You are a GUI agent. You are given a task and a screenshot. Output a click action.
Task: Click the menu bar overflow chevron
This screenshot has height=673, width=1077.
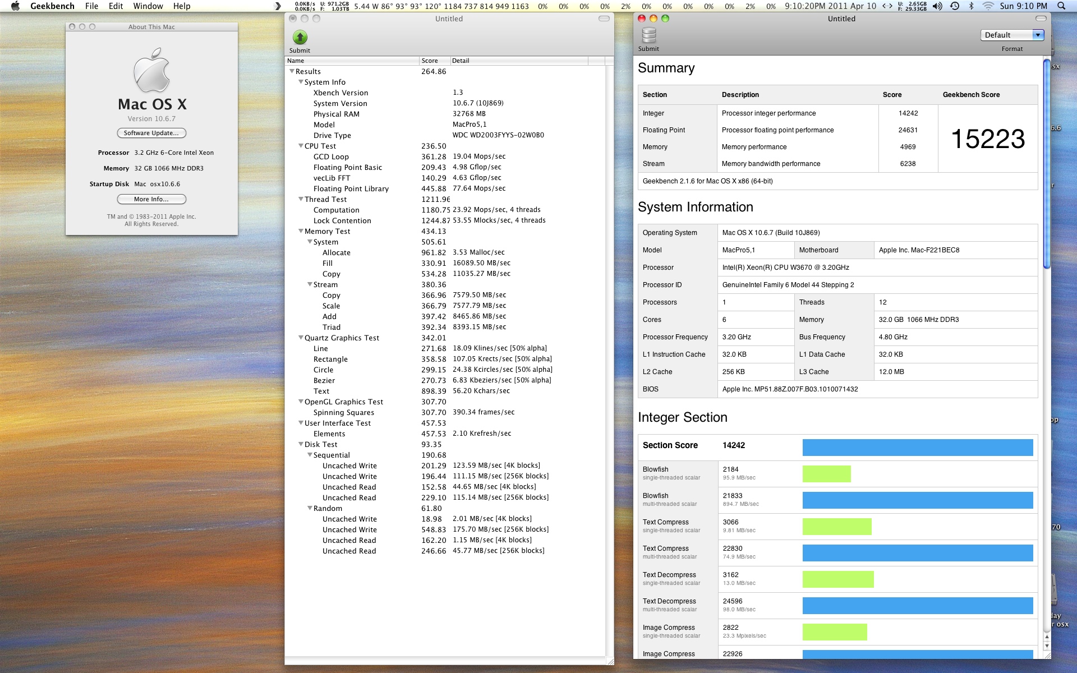278,6
